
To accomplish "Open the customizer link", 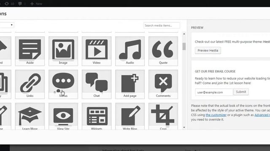I will [x=216, y=115].
